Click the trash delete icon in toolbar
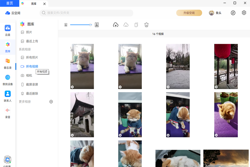This screenshot has height=167, width=250. tap(146, 25)
